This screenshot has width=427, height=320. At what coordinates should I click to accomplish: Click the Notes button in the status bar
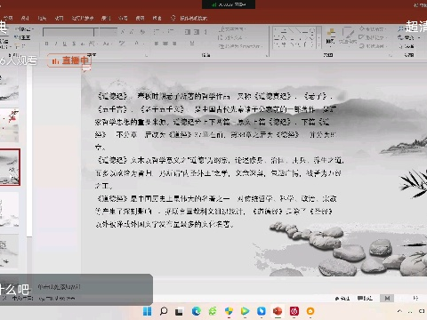pos(342,299)
